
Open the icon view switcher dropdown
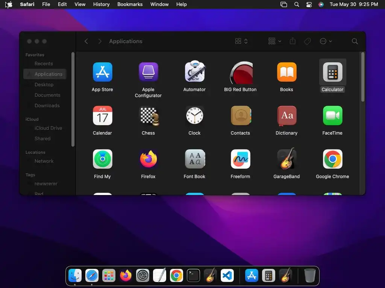tap(241, 41)
